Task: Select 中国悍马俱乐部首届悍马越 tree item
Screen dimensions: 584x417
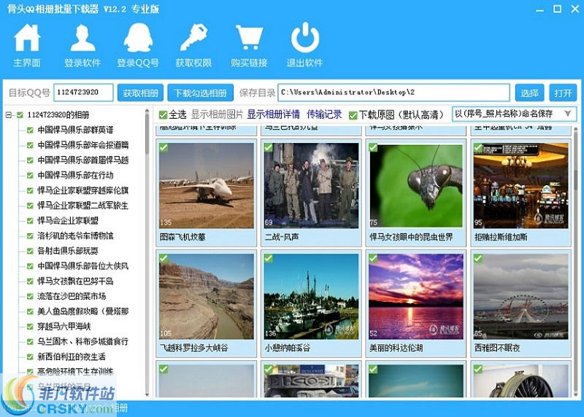Action: 83,160
